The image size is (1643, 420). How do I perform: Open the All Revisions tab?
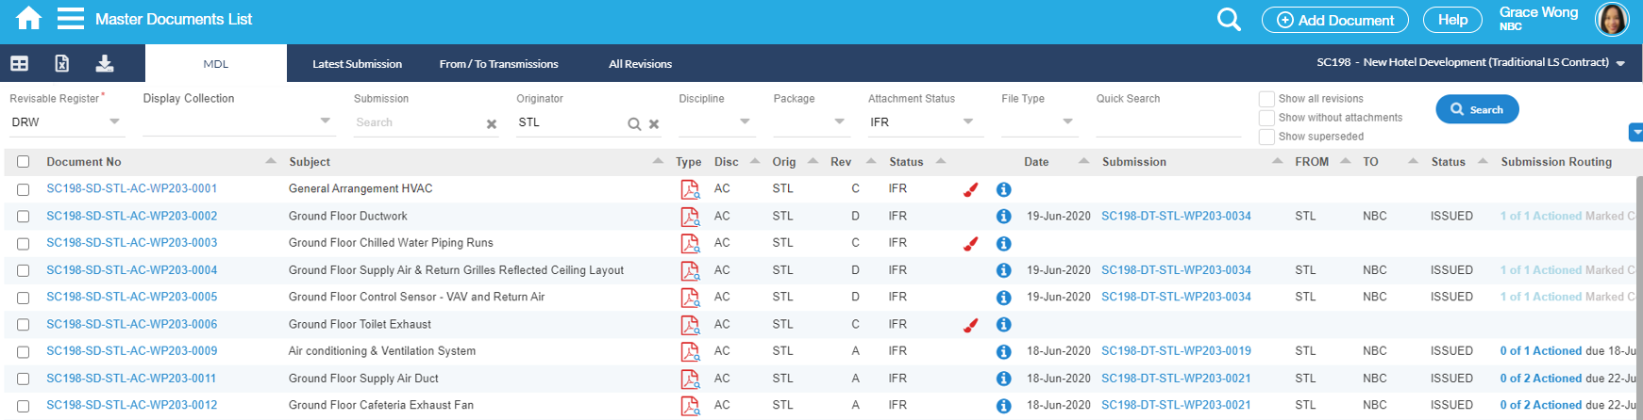coord(640,64)
